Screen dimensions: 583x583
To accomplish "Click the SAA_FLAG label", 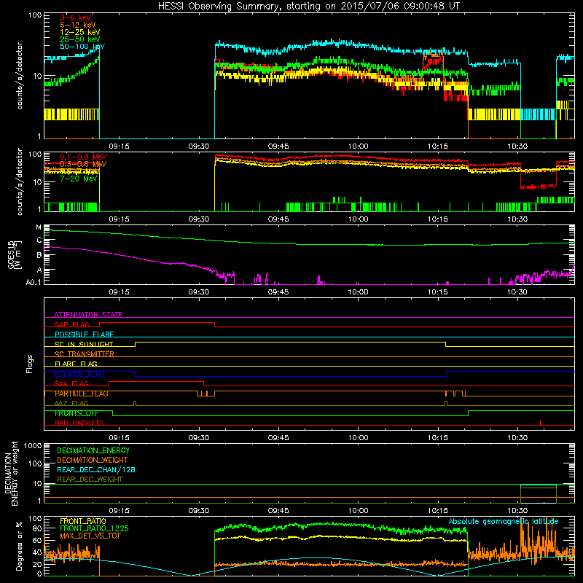I will point(71,383).
